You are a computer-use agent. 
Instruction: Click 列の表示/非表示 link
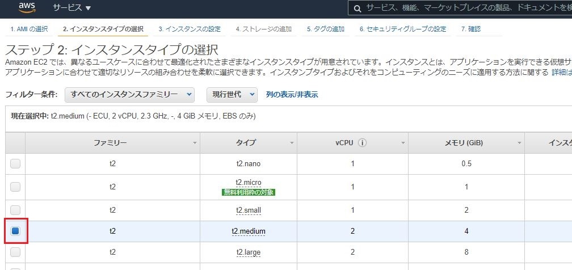(x=292, y=95)
